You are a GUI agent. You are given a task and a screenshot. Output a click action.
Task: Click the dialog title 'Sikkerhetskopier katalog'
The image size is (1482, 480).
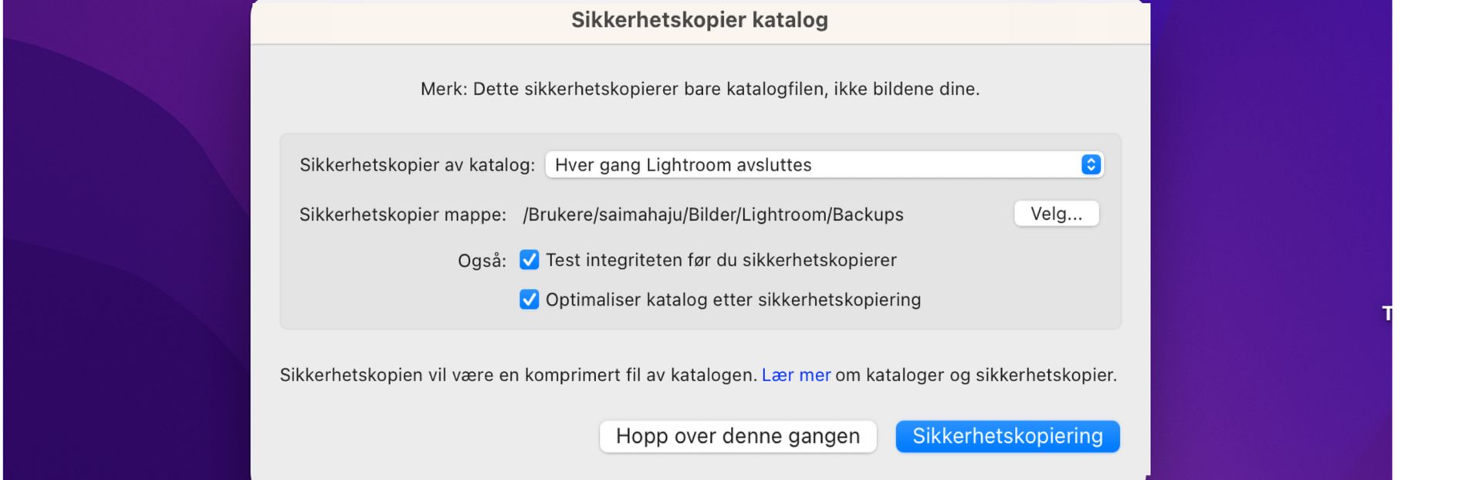[x=699, y=20]
